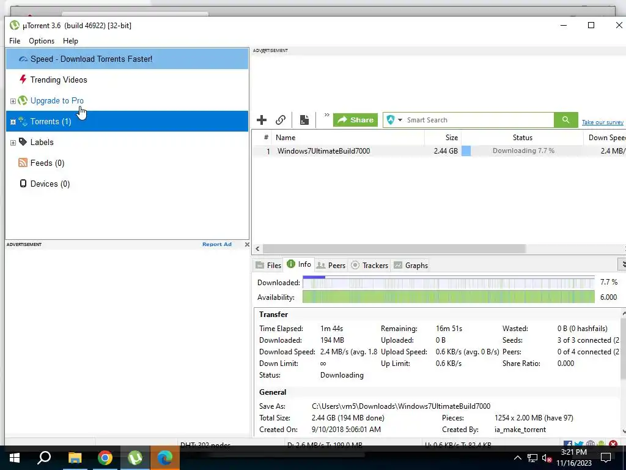
Task: Click the Facebook icon in status bar
Action: pos(568,444)
